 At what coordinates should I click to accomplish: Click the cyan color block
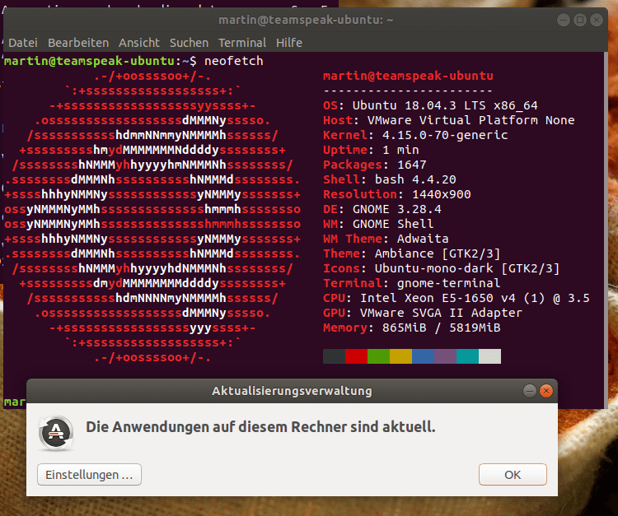pos(467,356)
